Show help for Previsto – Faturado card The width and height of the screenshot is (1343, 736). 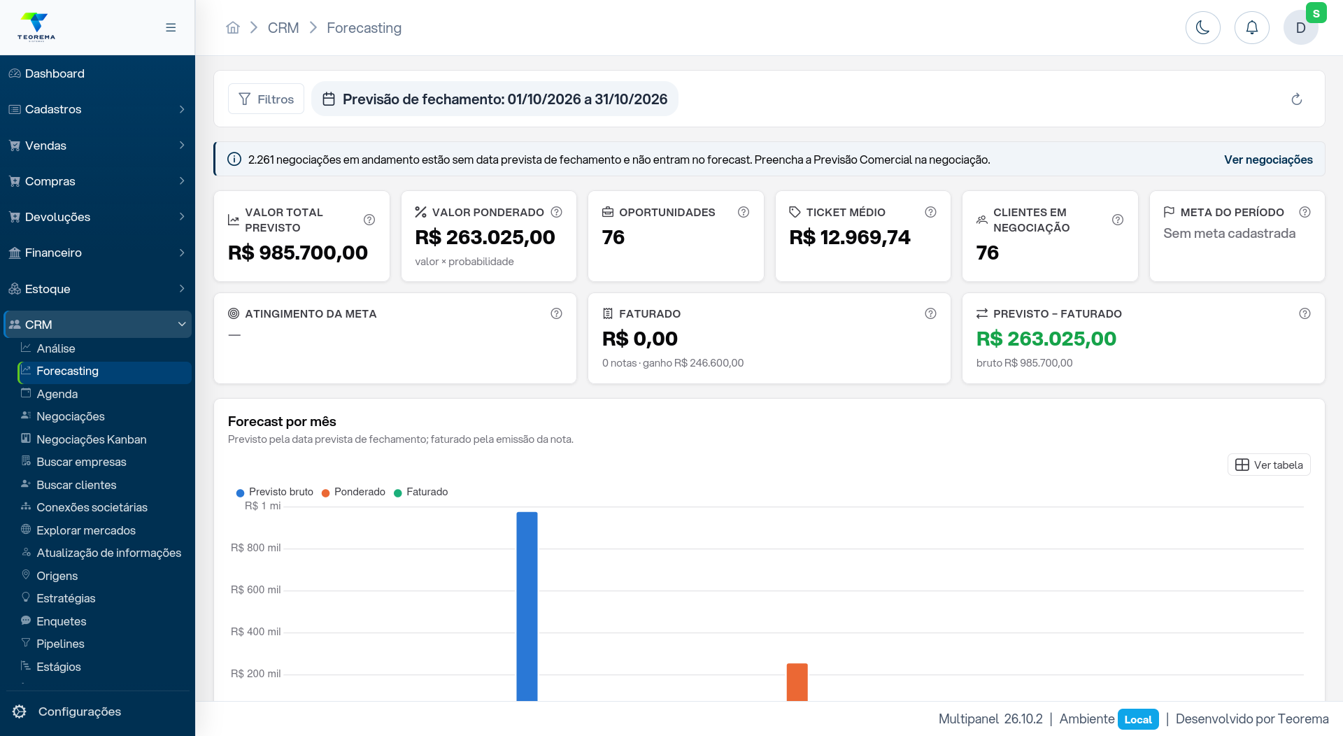(1305, 313)
